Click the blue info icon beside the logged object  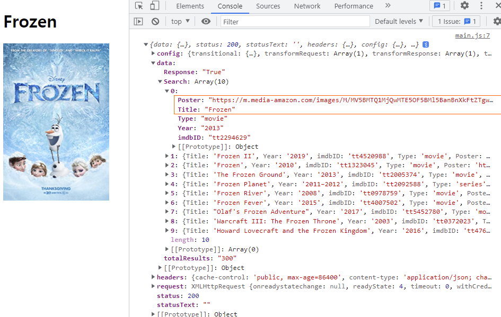click(426, 44)
